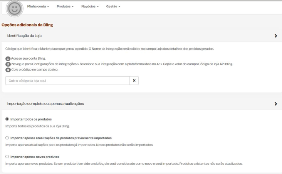
Task: Open the Produtos dropdown menu
Action: click(x=65, y=7)
